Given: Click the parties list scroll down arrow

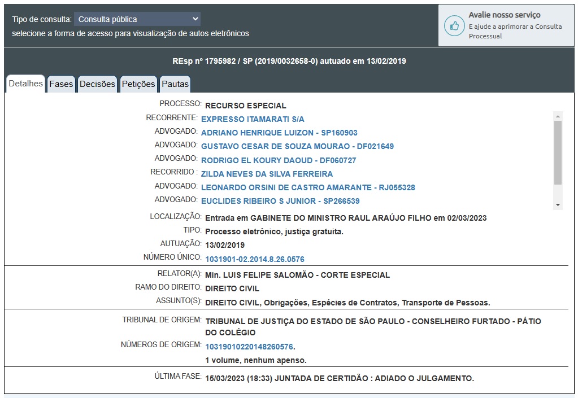Looking at the screenshot, I should [558, 204].
